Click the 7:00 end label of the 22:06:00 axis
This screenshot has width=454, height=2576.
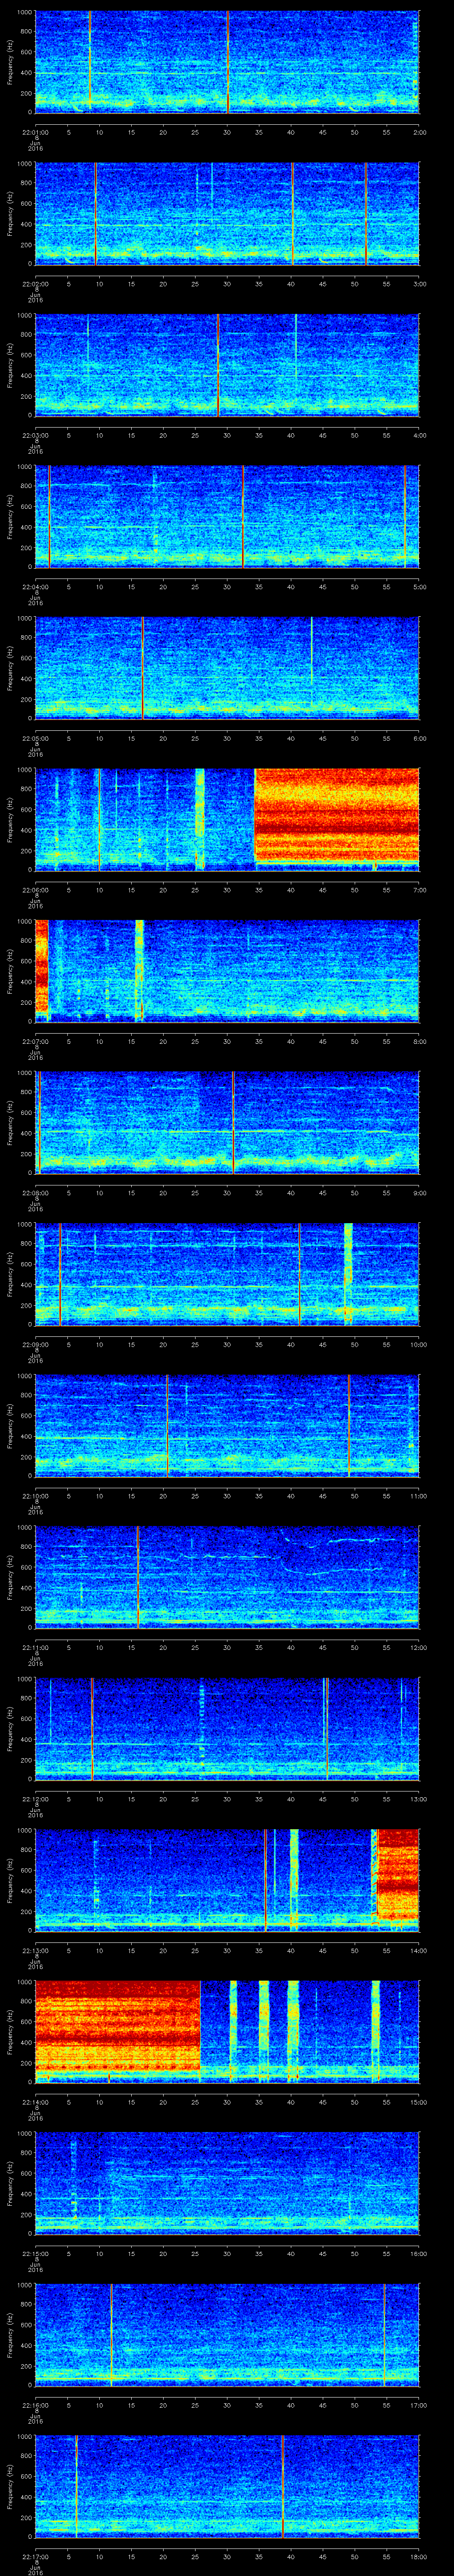click(x=419, y=889)
